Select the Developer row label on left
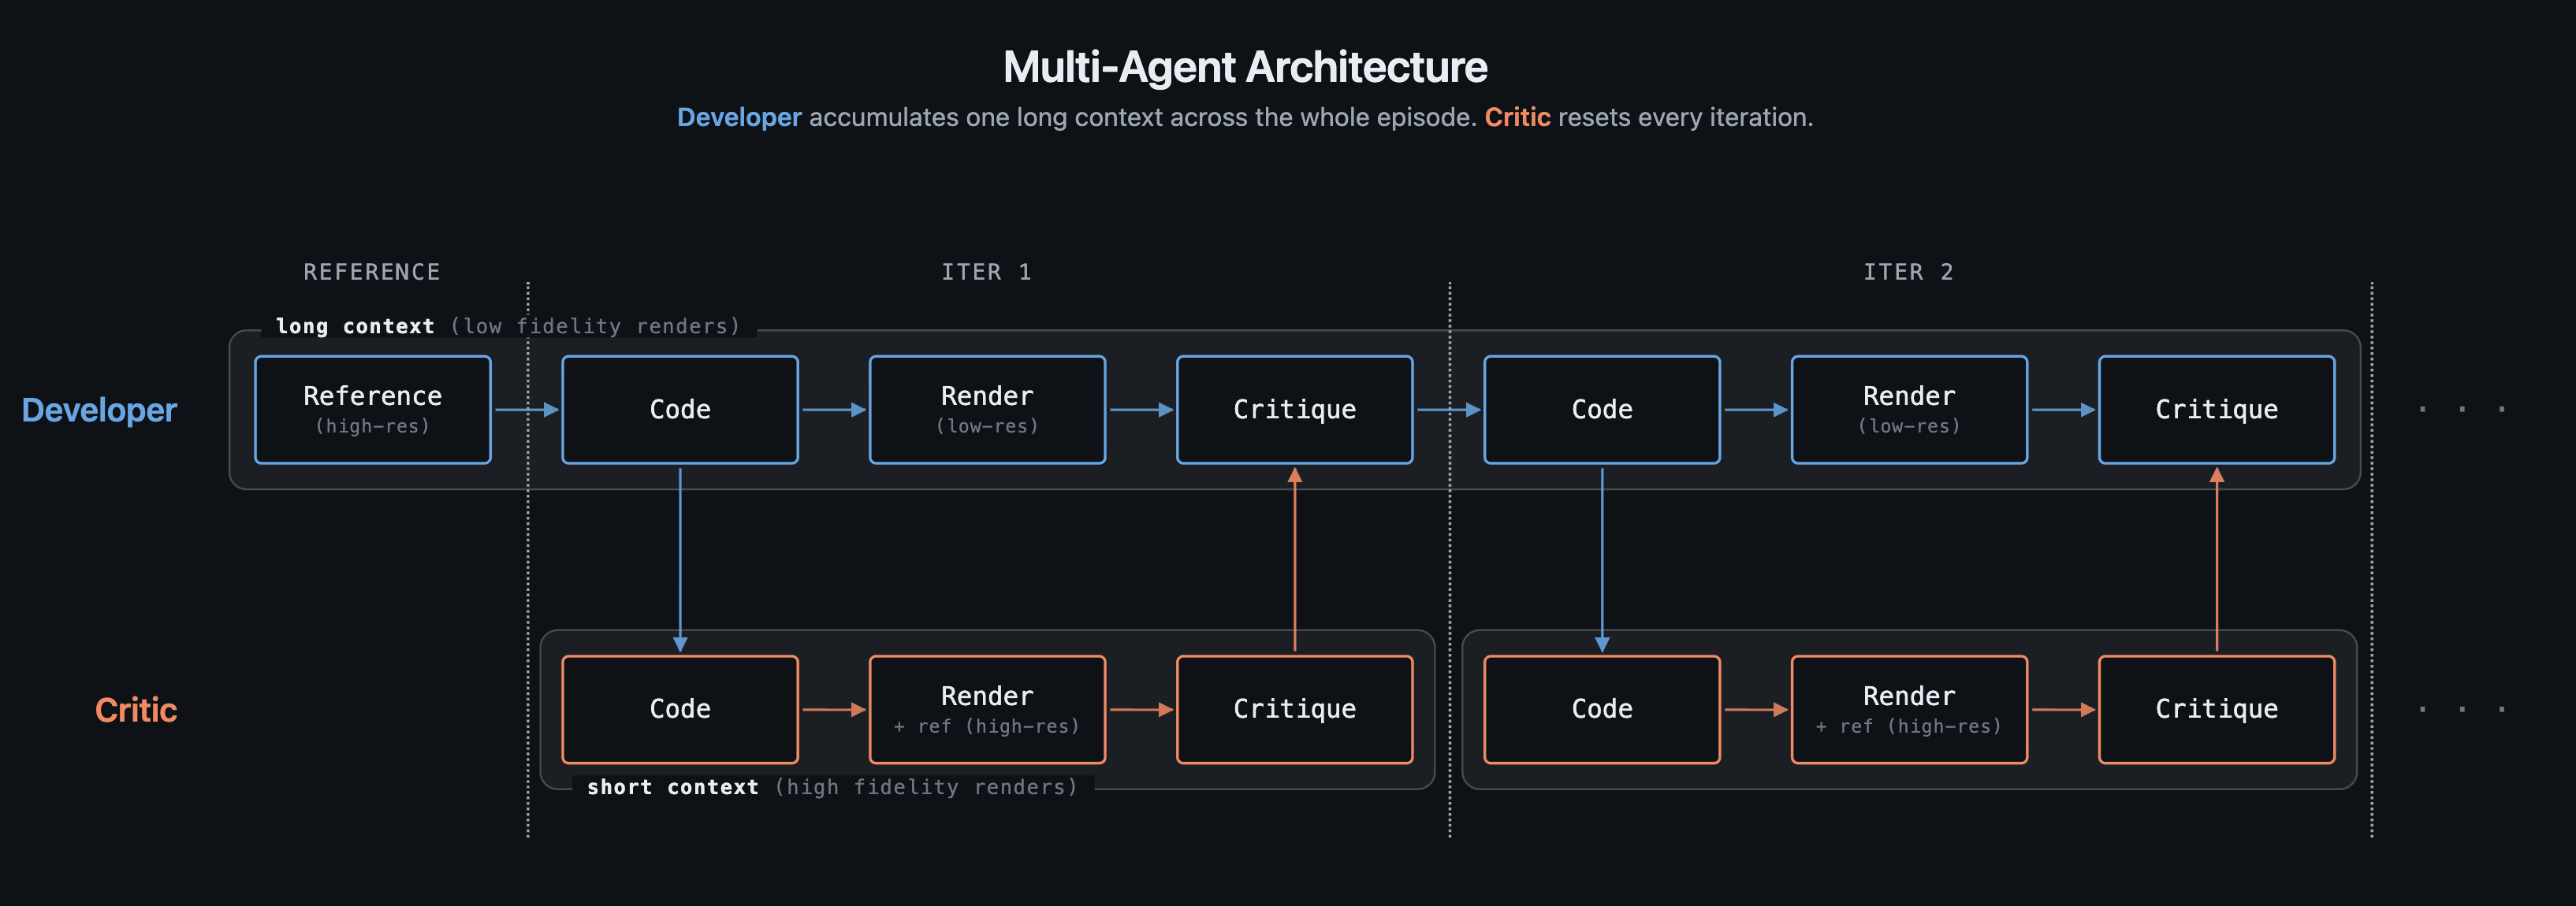Screen dimensions: 2576x906 point(99,410)
